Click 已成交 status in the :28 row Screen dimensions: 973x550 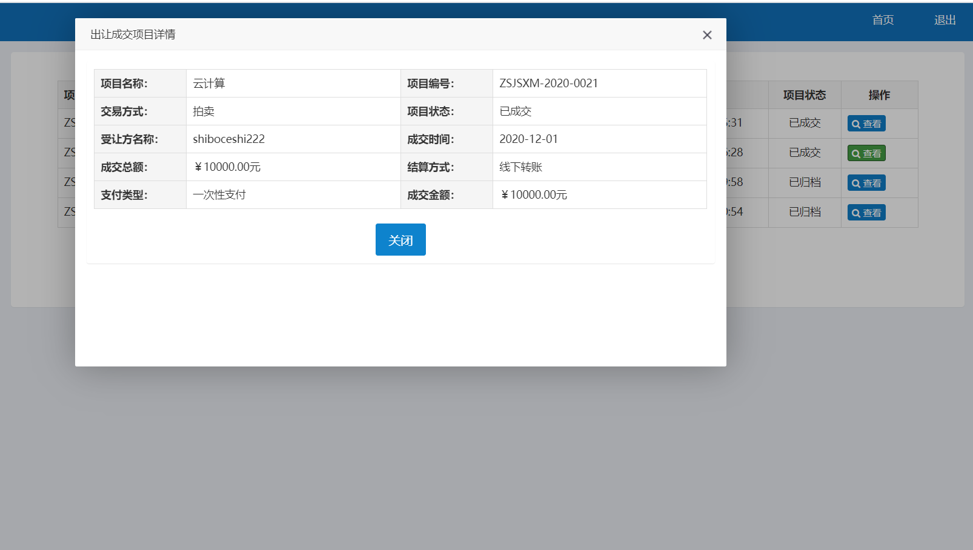805,153
